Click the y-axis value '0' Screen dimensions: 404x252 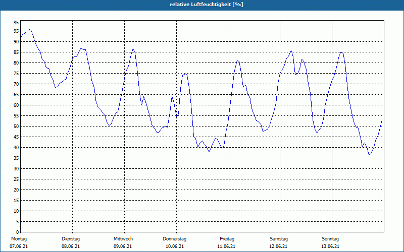pos(17,232)
